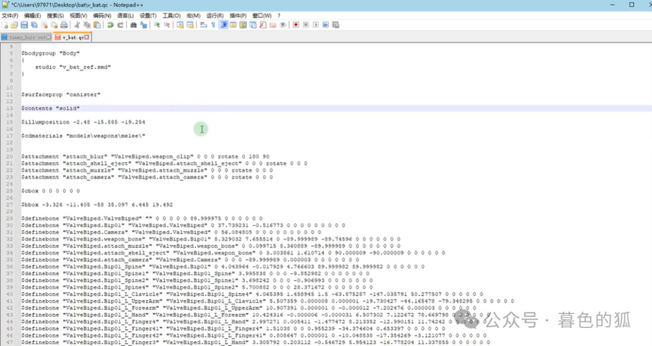Open the 插件(P) menu

(x=238, y=16)
